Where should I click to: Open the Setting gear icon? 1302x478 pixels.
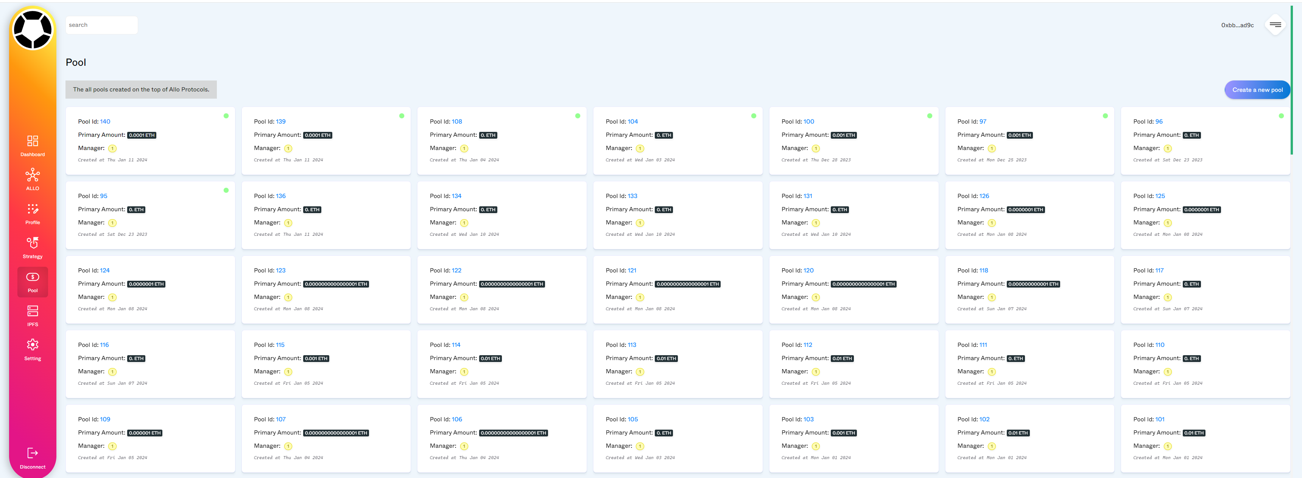point(32,345)
